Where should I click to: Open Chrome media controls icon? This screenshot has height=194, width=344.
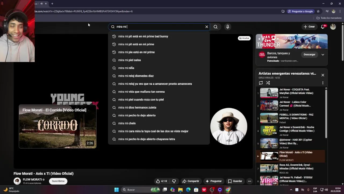[327, 11]
